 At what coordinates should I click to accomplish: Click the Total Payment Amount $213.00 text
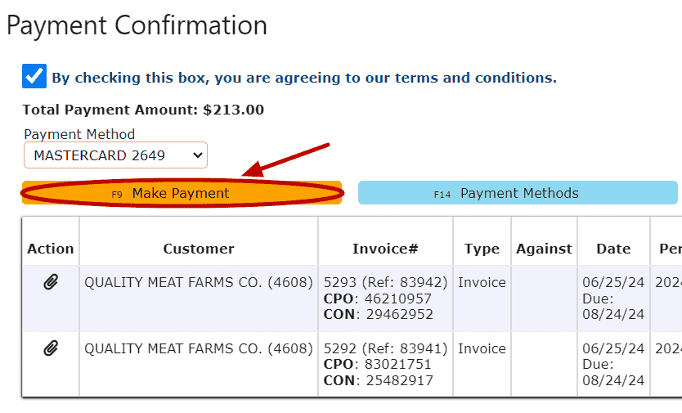143,110
